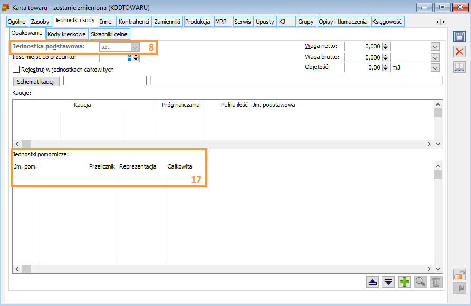Click the trash bin delete icon
471x306 pixels.
pyautogui.click(x=436, y=282)
